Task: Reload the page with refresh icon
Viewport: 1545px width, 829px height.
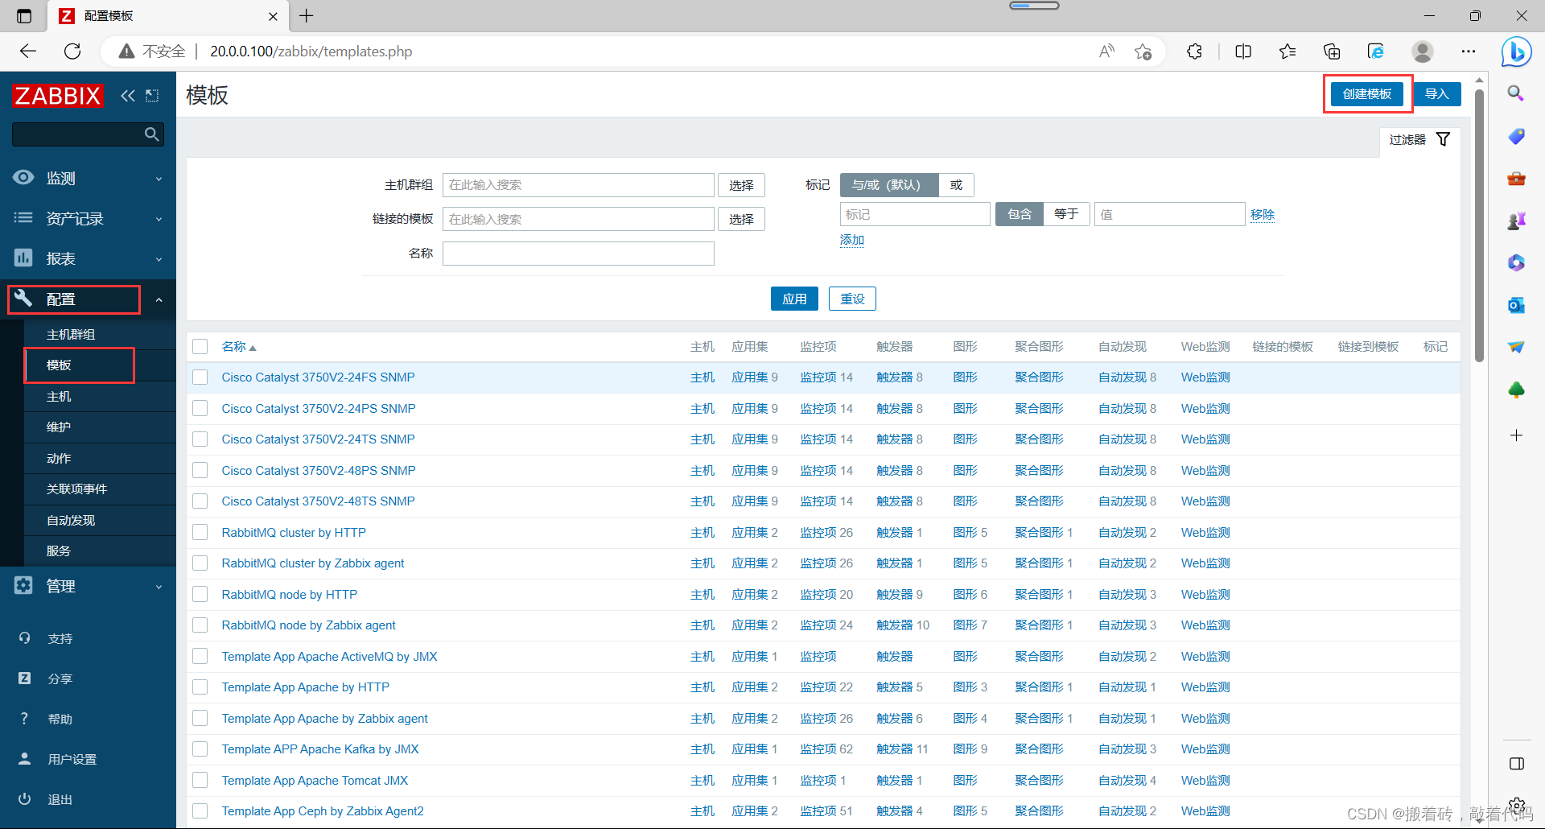Action: [x=72, y=52]
